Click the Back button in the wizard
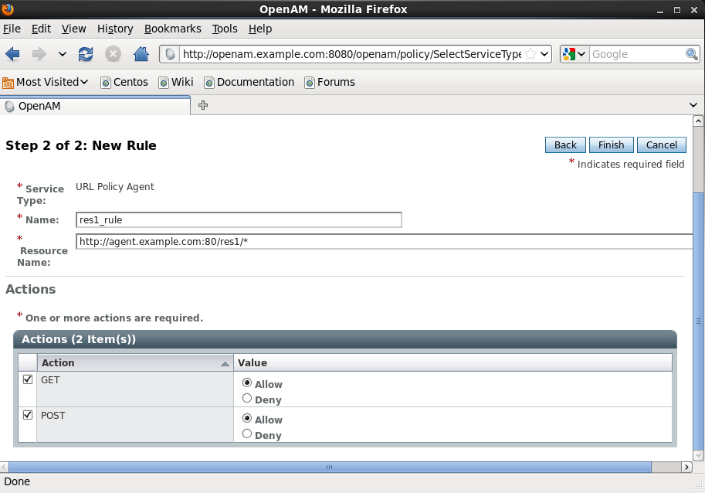This screenshot has width=705, height=493. point(565,144)
